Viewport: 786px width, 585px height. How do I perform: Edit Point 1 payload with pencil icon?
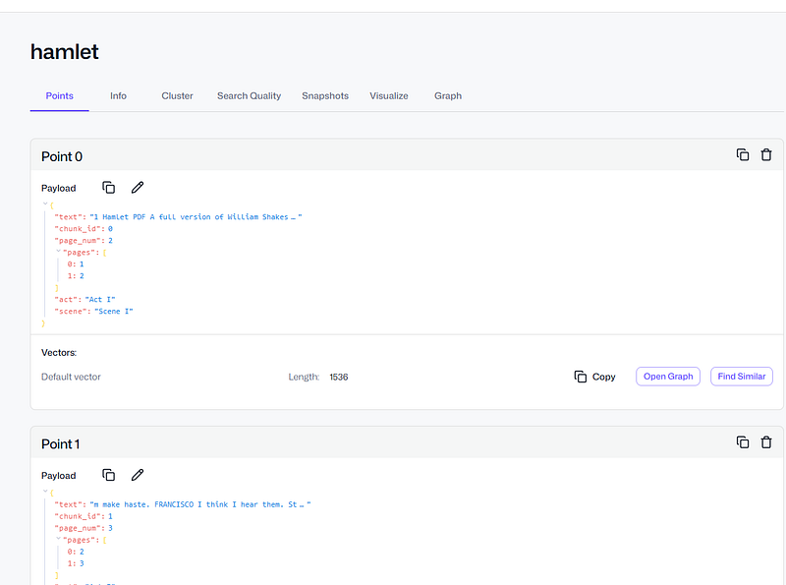tap(138, 475)
